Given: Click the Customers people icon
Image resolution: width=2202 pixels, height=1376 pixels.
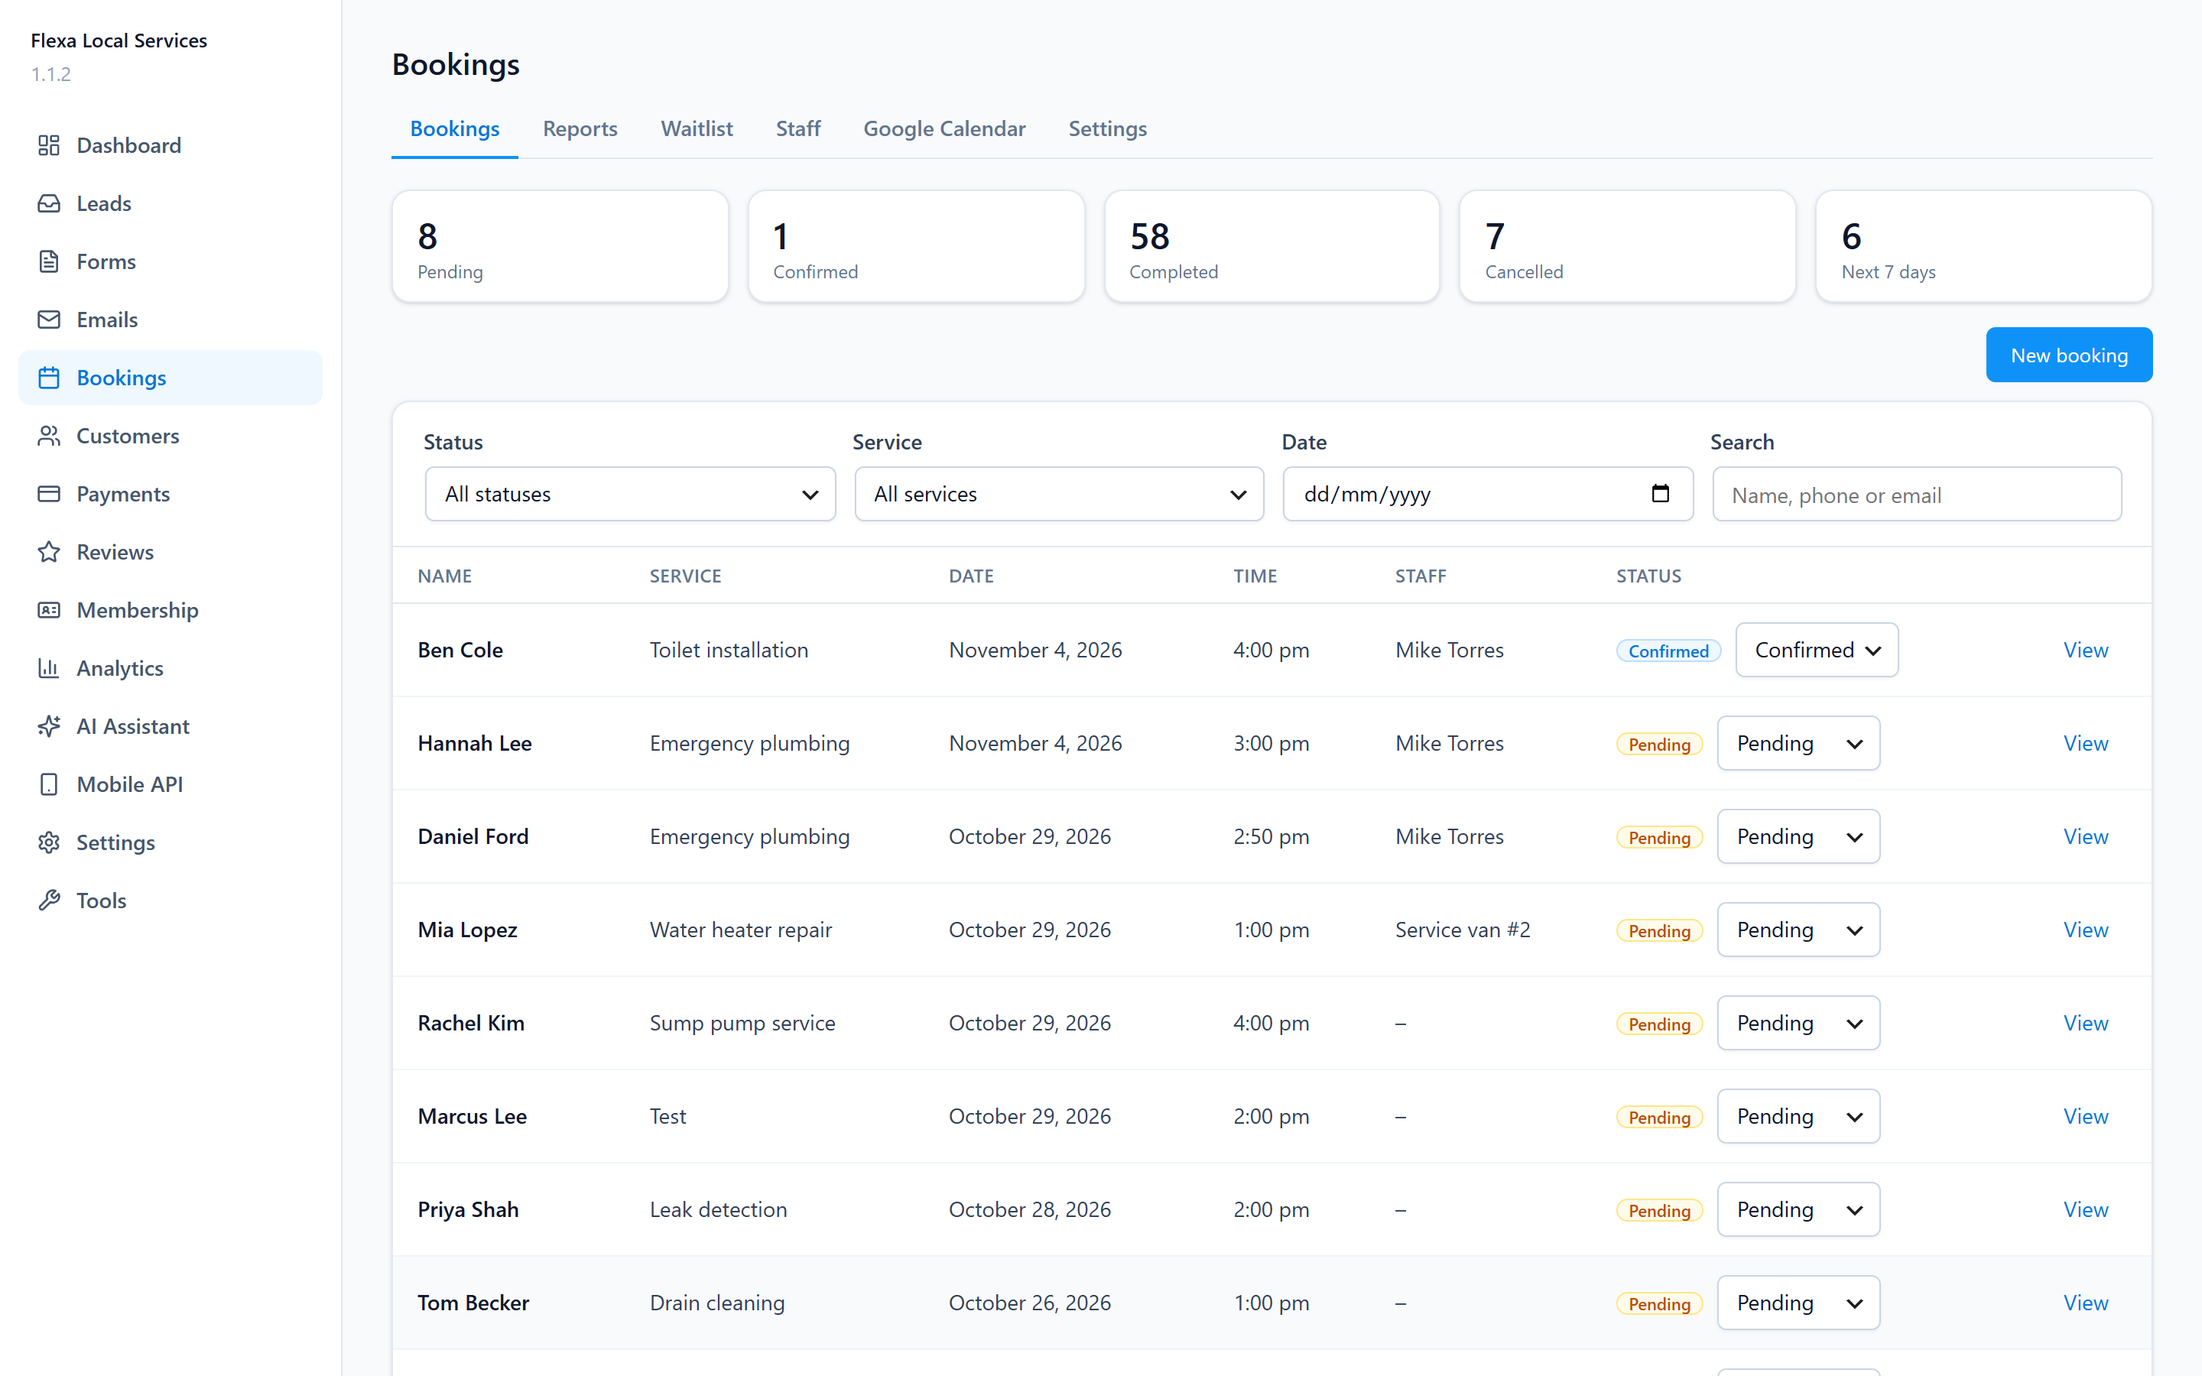Looking at the screenshot, I should [x=49, y=436].
